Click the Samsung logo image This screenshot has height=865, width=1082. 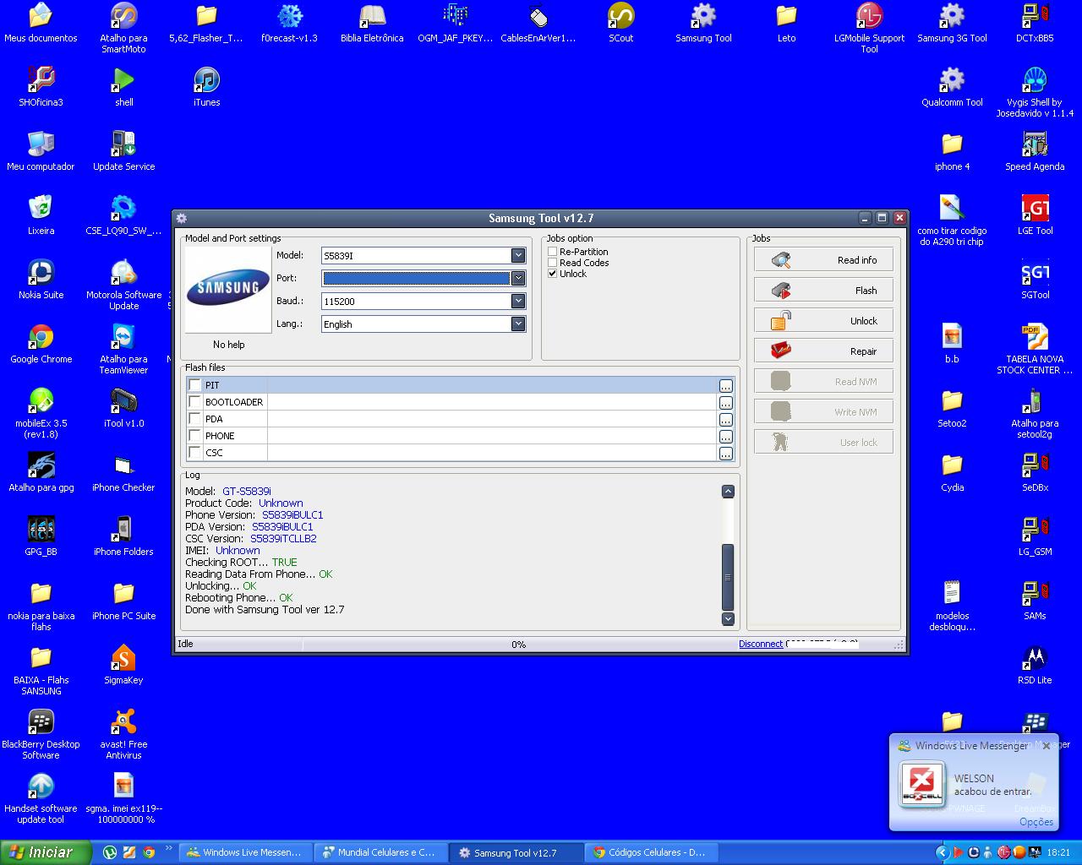[228, 288]
